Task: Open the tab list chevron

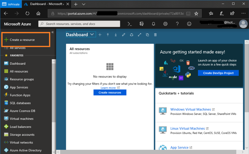Action: coord(84,4)
